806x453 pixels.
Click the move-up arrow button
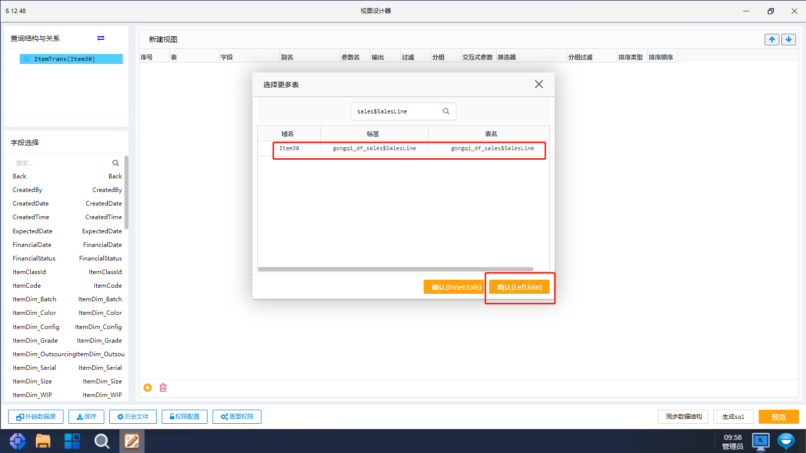click(x=772, y=39)
